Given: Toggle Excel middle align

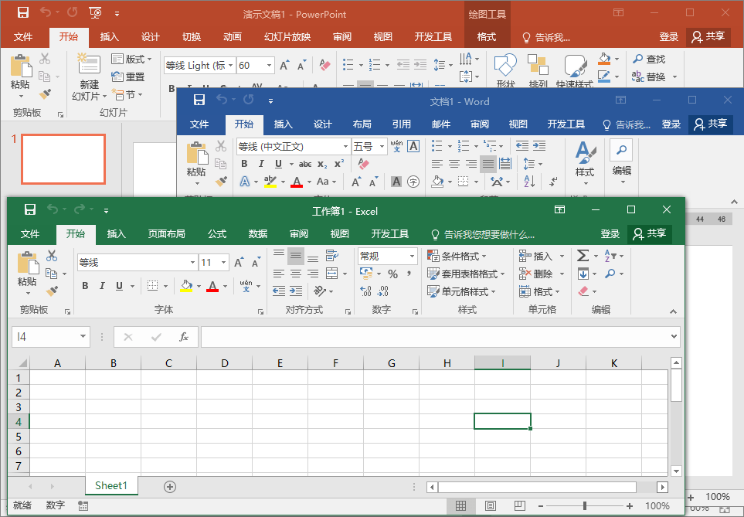Looking at the screenshot, I should [x=296, y=257].
